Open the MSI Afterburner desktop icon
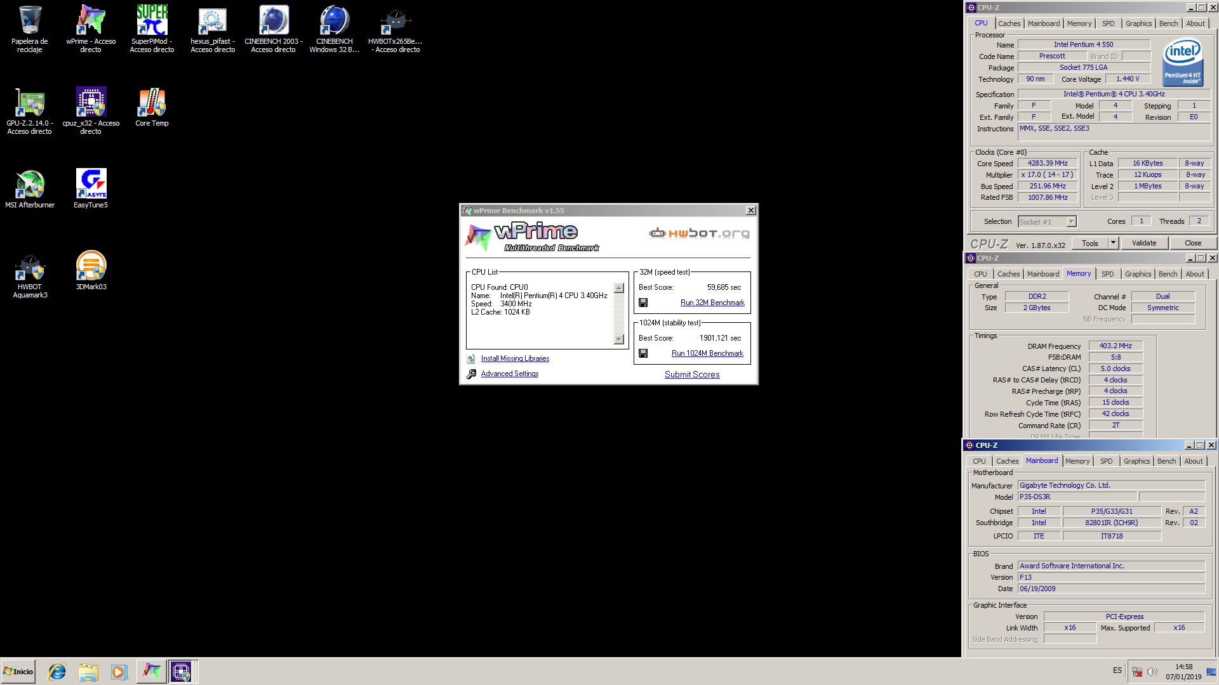Viewport: 1219px width, 685px height. (29, 189)
